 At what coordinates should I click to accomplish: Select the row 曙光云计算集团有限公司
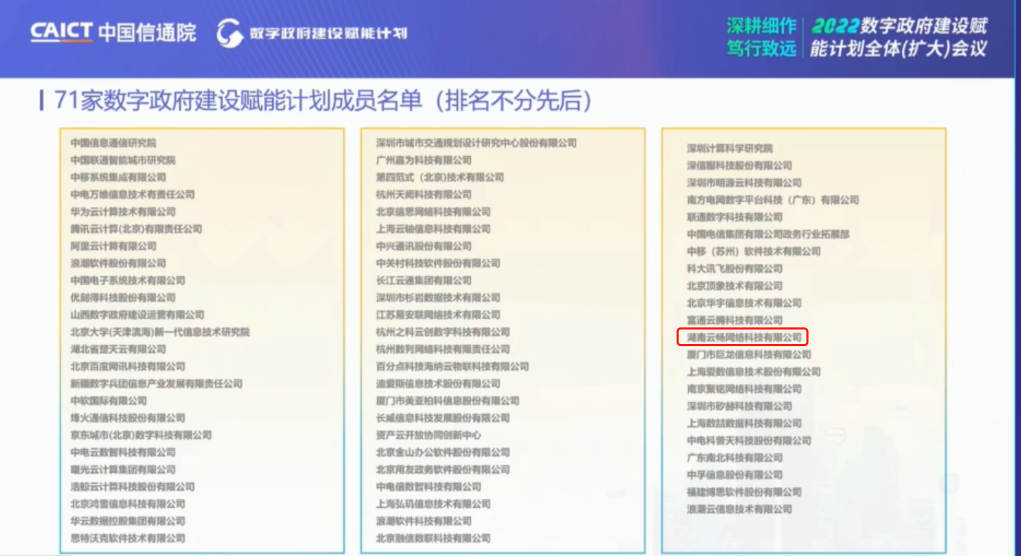(123, 470)
